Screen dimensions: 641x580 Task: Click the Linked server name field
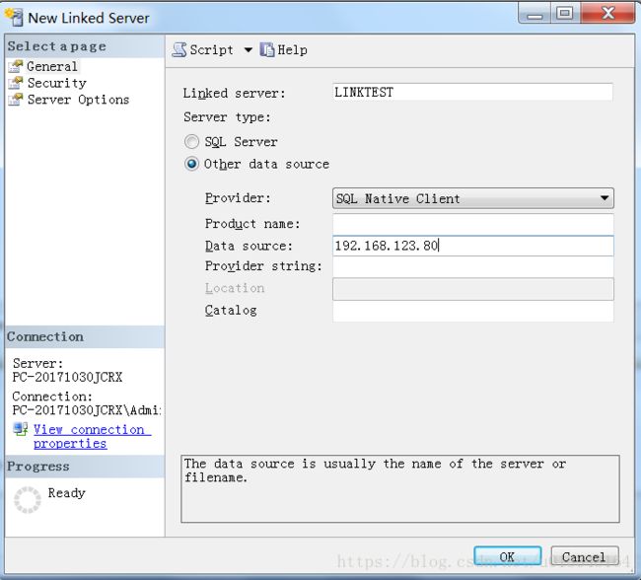click(473, 93)
